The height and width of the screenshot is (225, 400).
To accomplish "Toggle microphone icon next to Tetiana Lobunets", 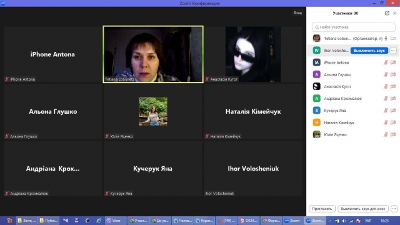I will (x=386, y=39).
